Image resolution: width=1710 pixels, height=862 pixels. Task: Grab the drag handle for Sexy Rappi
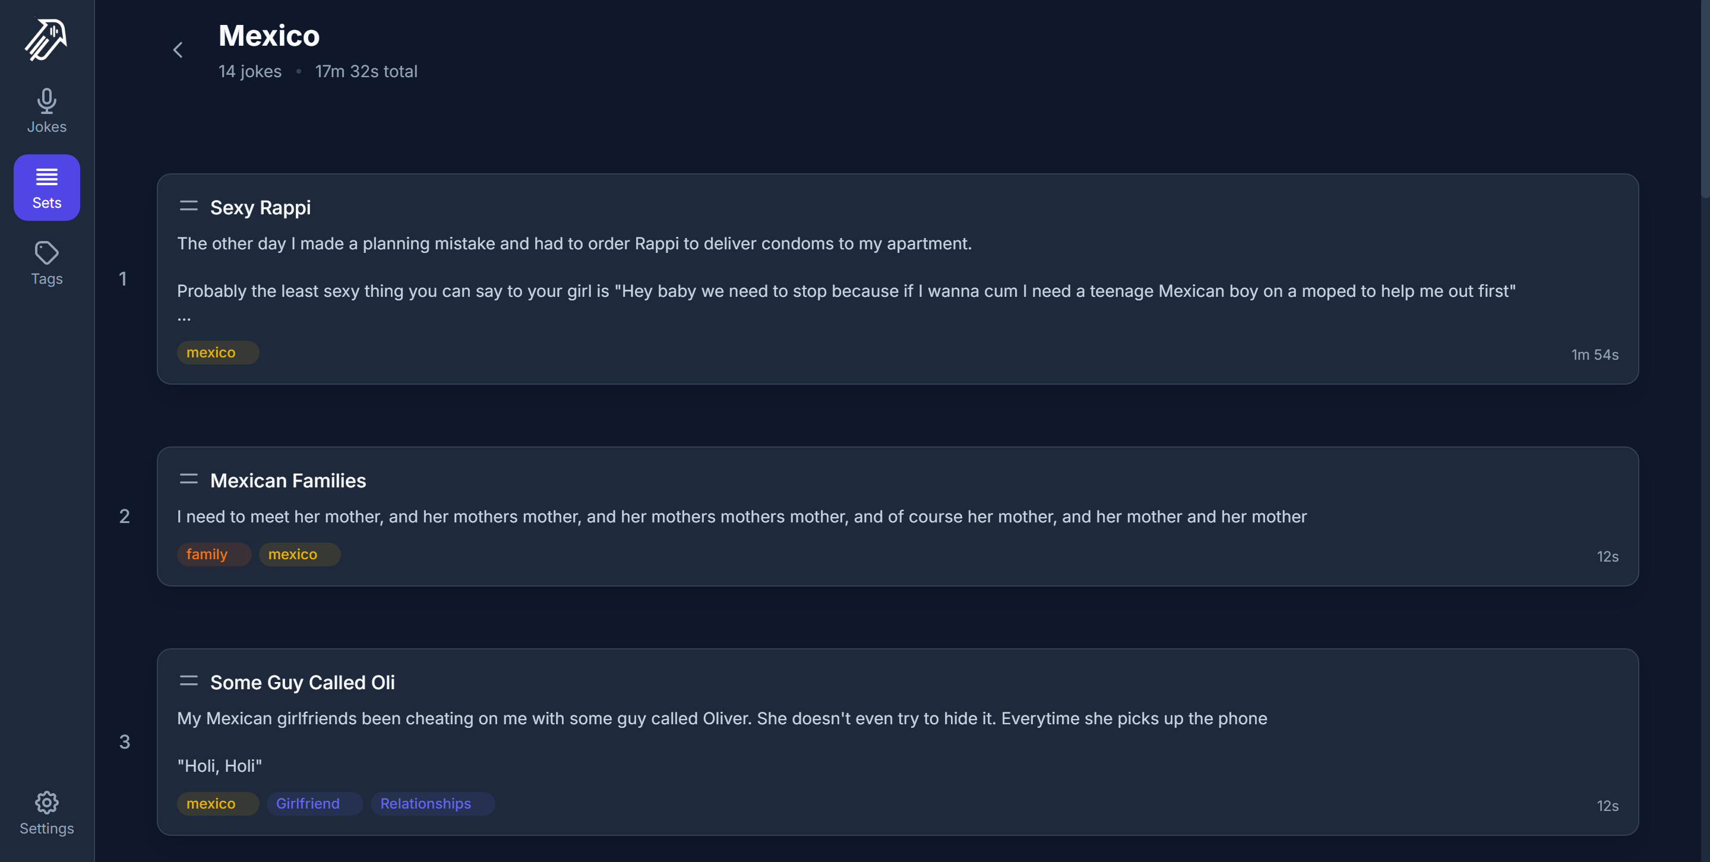point(188,207)
